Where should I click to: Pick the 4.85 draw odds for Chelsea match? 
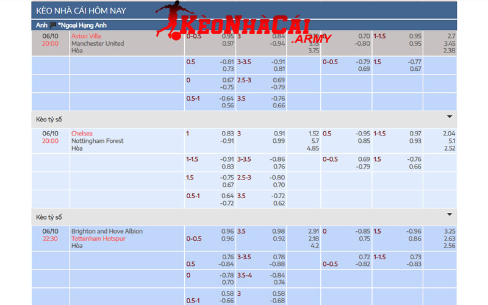313,148
